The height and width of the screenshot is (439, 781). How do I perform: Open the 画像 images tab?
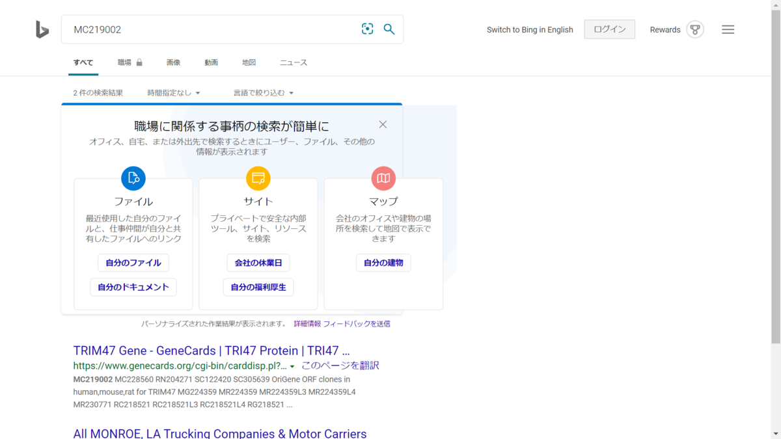(x=173, y=62)
